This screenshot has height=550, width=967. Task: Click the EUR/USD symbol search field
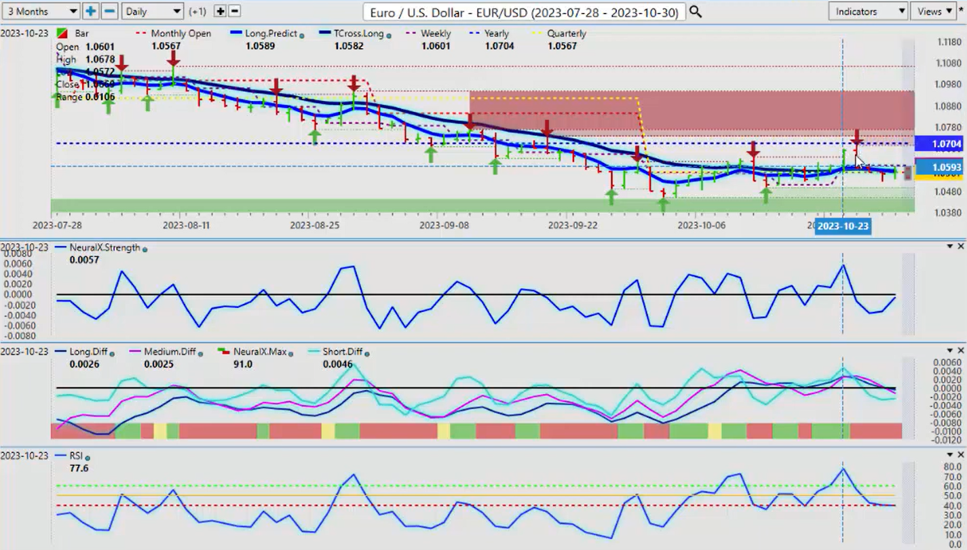[524, 12]
